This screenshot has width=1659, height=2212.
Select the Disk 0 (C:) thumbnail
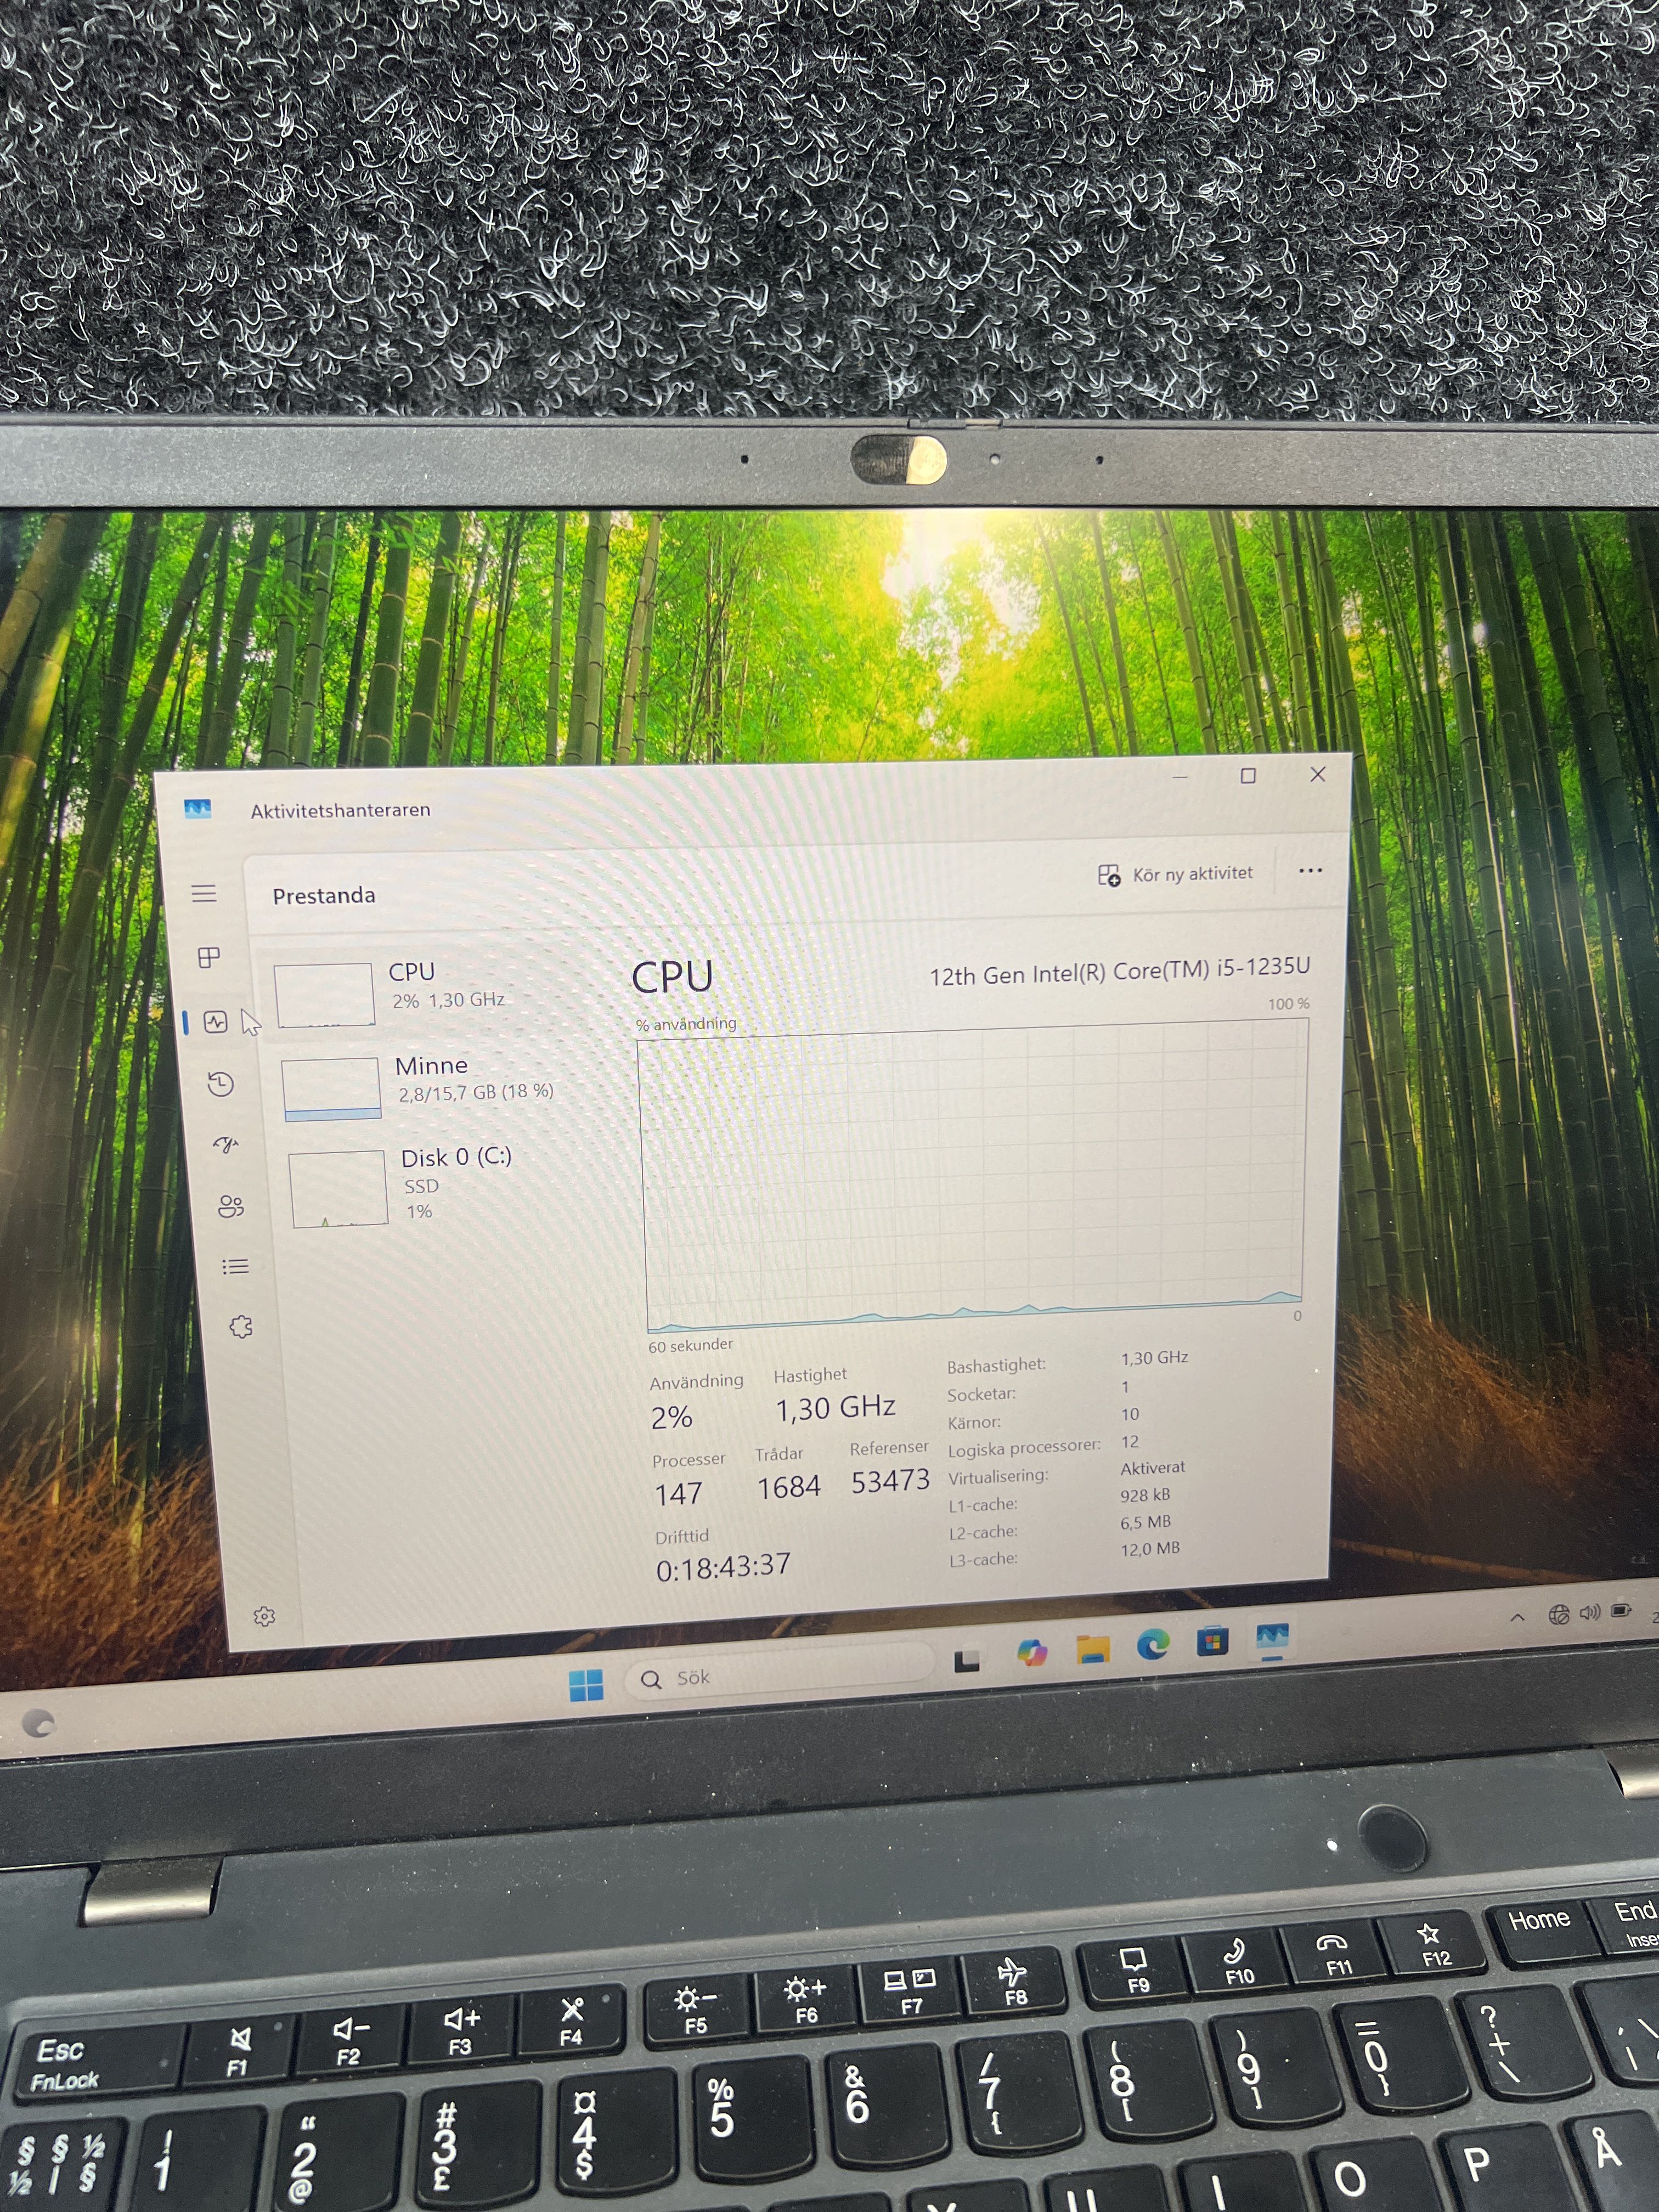click(x=339, y=1189)
